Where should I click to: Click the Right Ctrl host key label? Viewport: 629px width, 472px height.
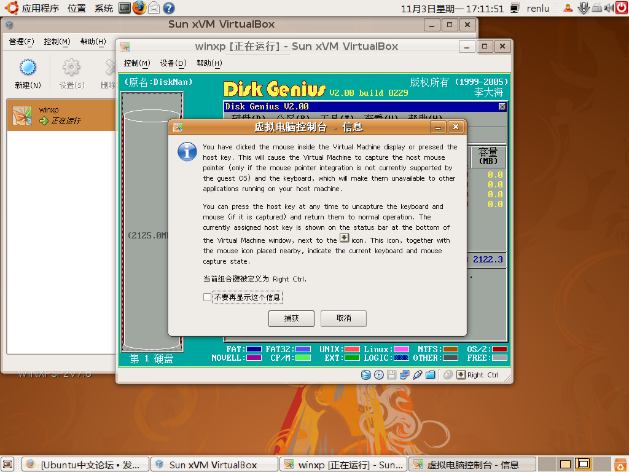pyautogui.click(x=483, y=375)
